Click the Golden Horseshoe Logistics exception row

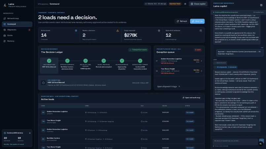tap(179, 61)
